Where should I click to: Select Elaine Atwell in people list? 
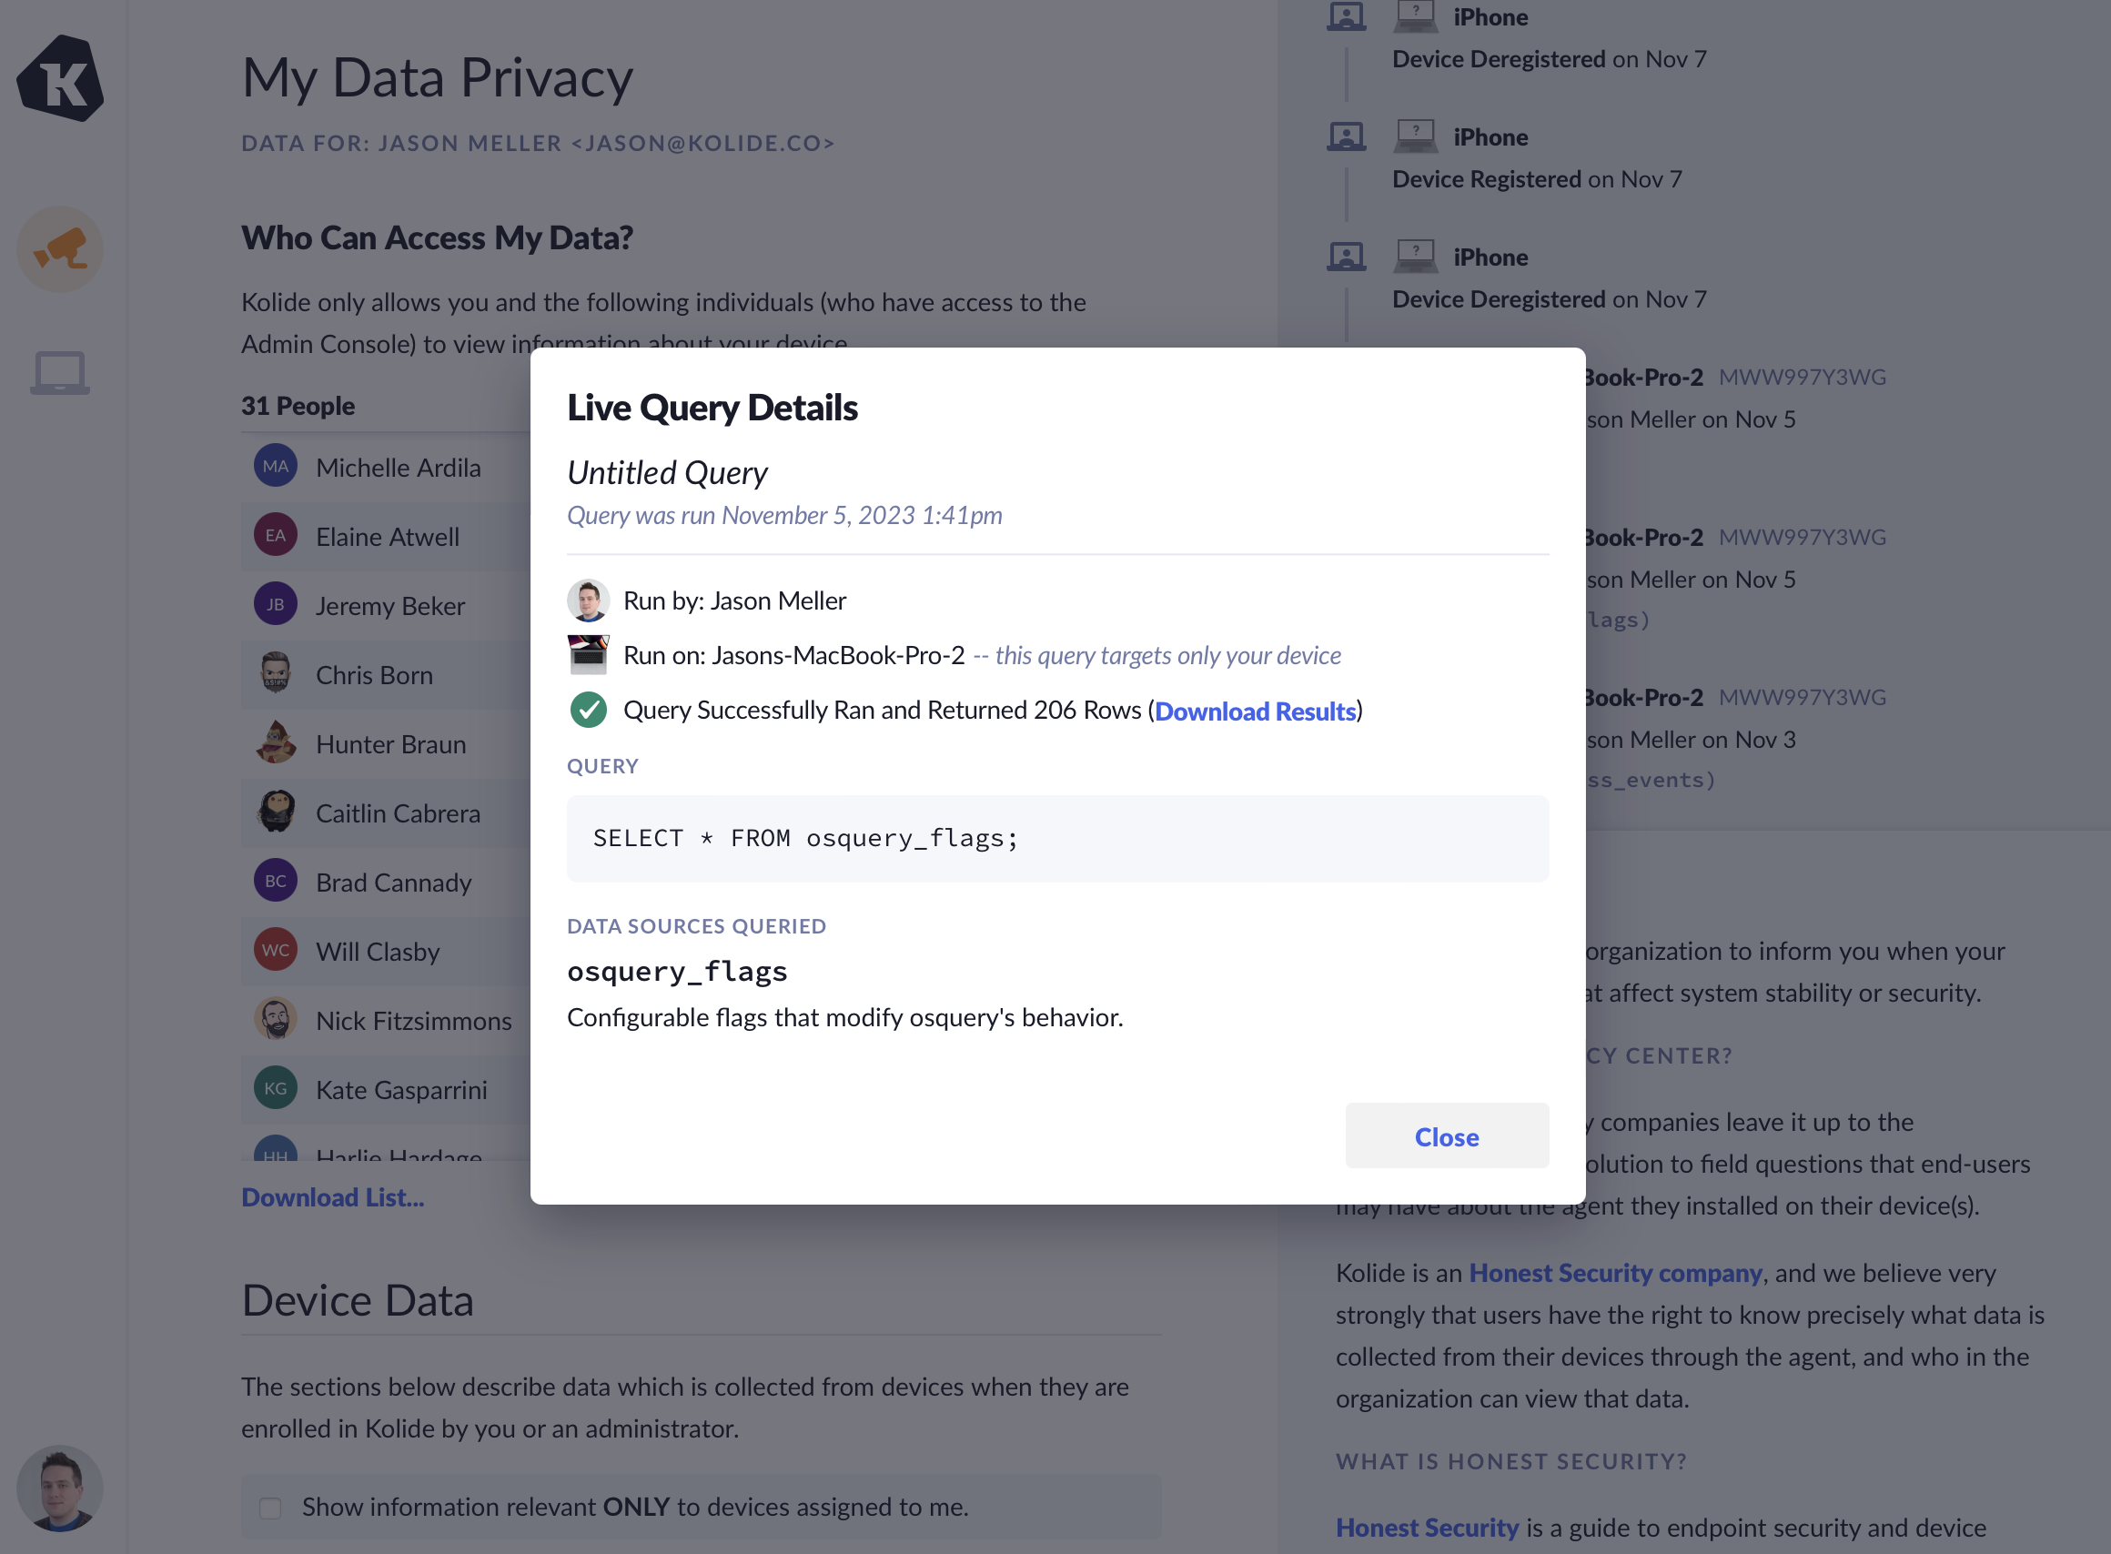388,537
